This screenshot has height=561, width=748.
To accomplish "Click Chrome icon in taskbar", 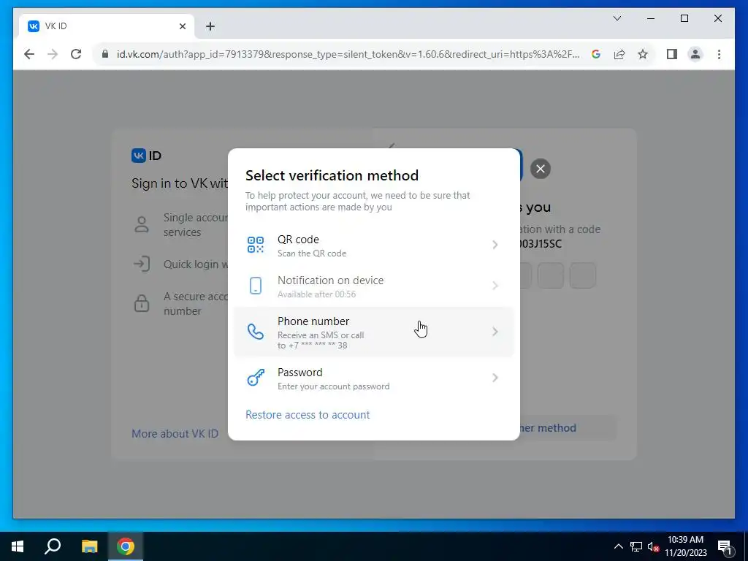I will pos(126,546).
